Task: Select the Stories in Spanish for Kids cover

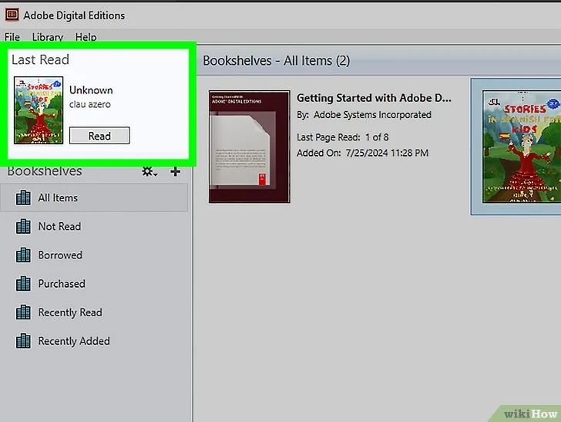Action: coord(521,147)
